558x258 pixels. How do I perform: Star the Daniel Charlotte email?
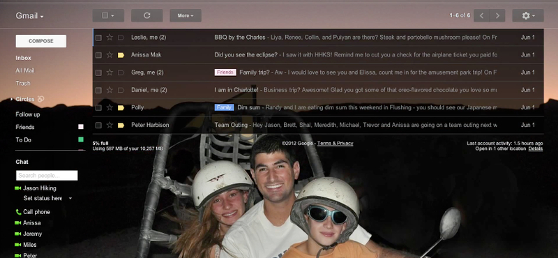(110, 90)
